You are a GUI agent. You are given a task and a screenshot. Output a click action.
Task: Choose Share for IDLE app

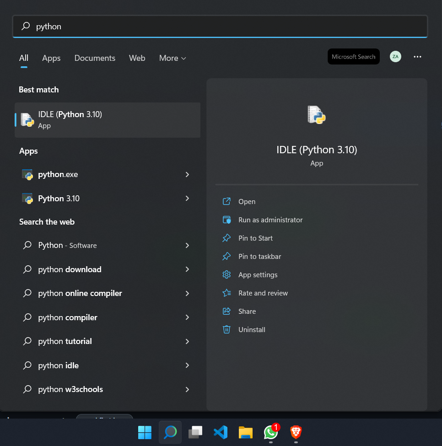247,312
